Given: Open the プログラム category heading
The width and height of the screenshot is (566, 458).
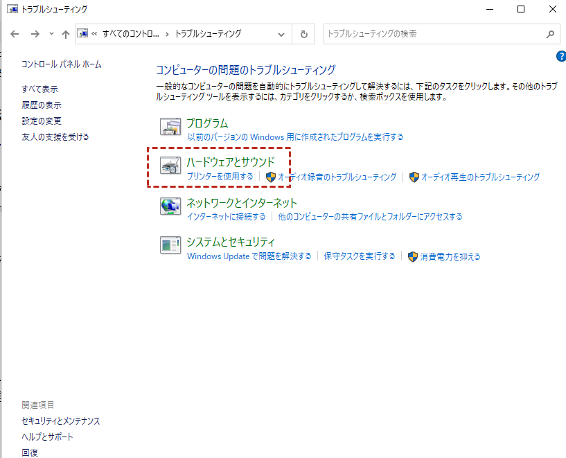Looking at the screenshot, I should coord(207,123).
